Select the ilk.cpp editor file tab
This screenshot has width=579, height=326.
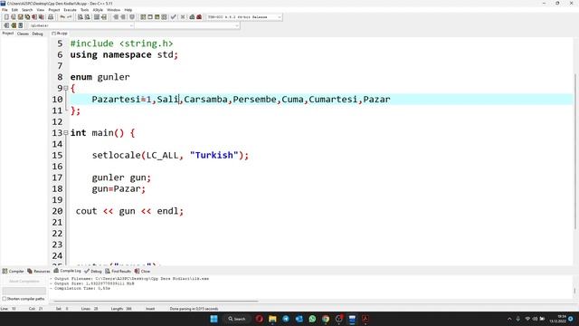tap(60, 34)
